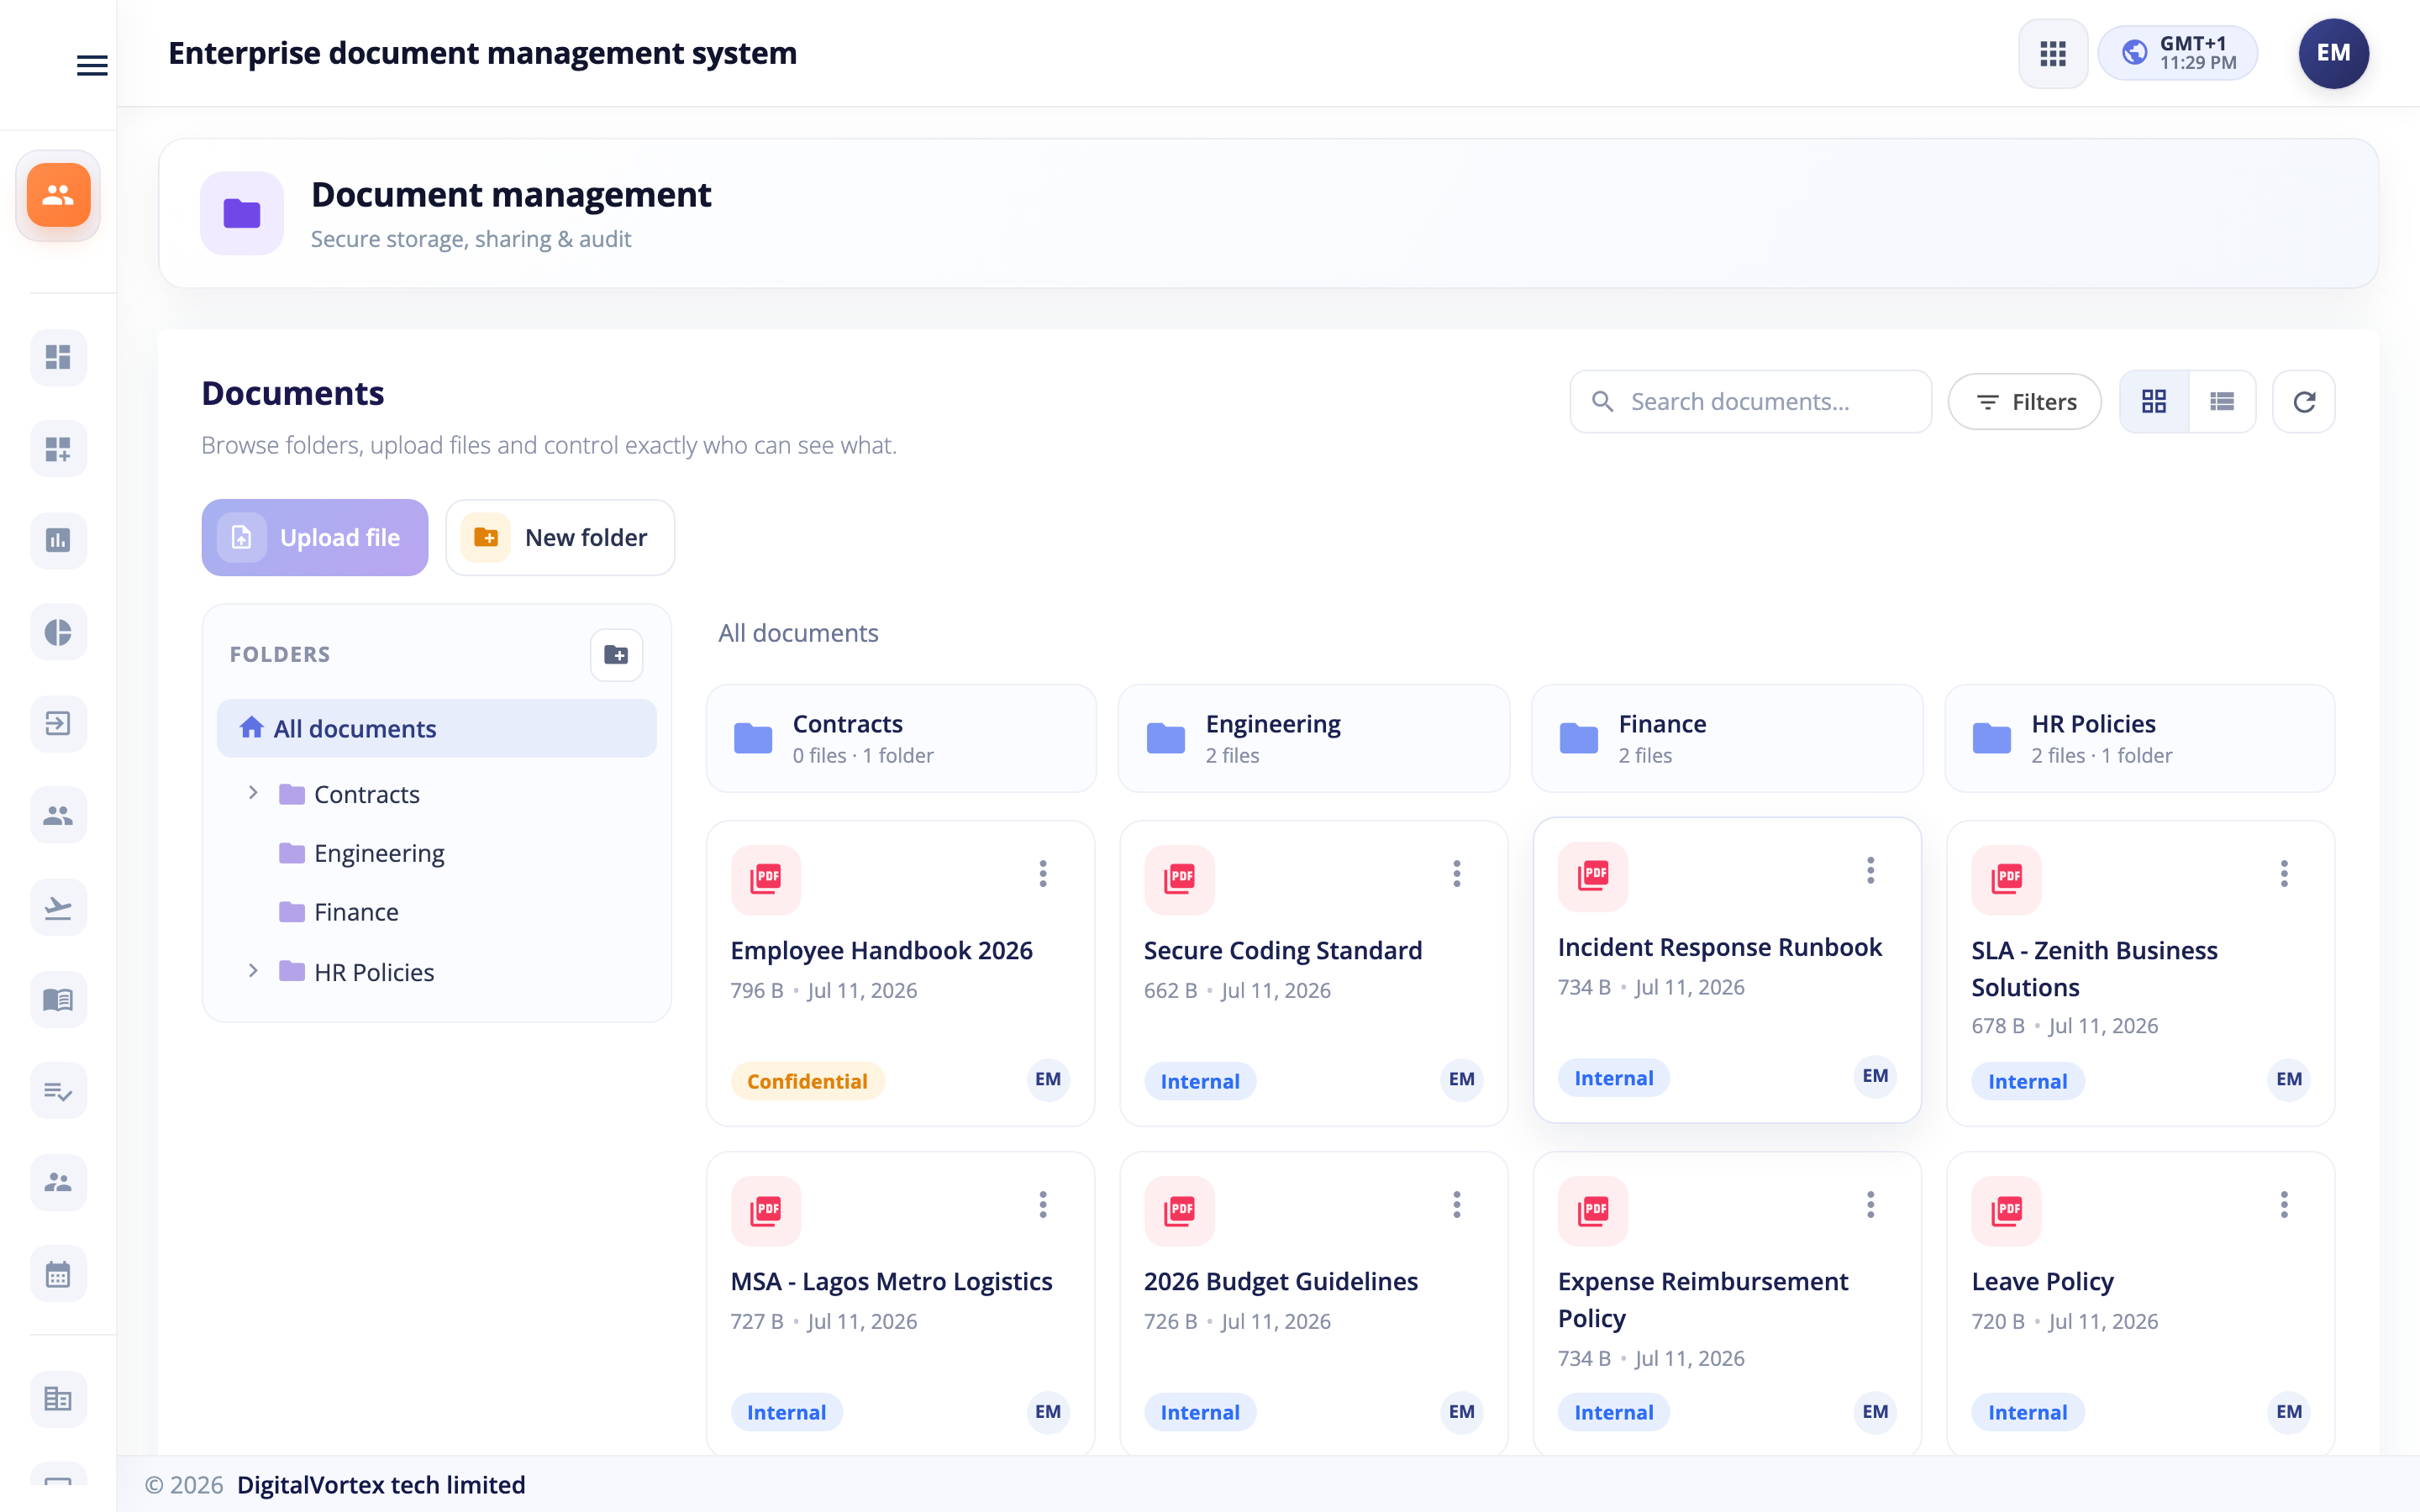
Task: Click Internal tag on Secure Coding Standard
Action: (x=1200, y=1081)
